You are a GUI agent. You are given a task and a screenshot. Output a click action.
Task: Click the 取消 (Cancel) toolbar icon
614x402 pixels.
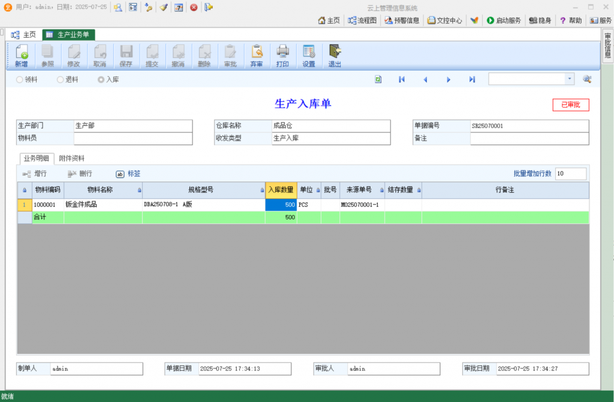coord(100,56)
